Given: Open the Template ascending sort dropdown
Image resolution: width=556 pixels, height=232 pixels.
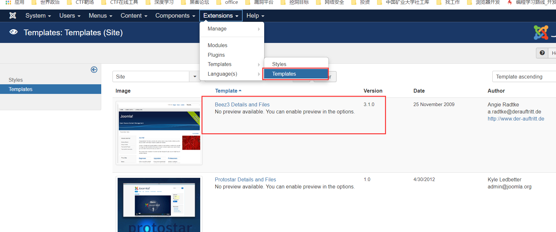Looking at the screenshot, I should pyautogui.click(x=524, y=77).
